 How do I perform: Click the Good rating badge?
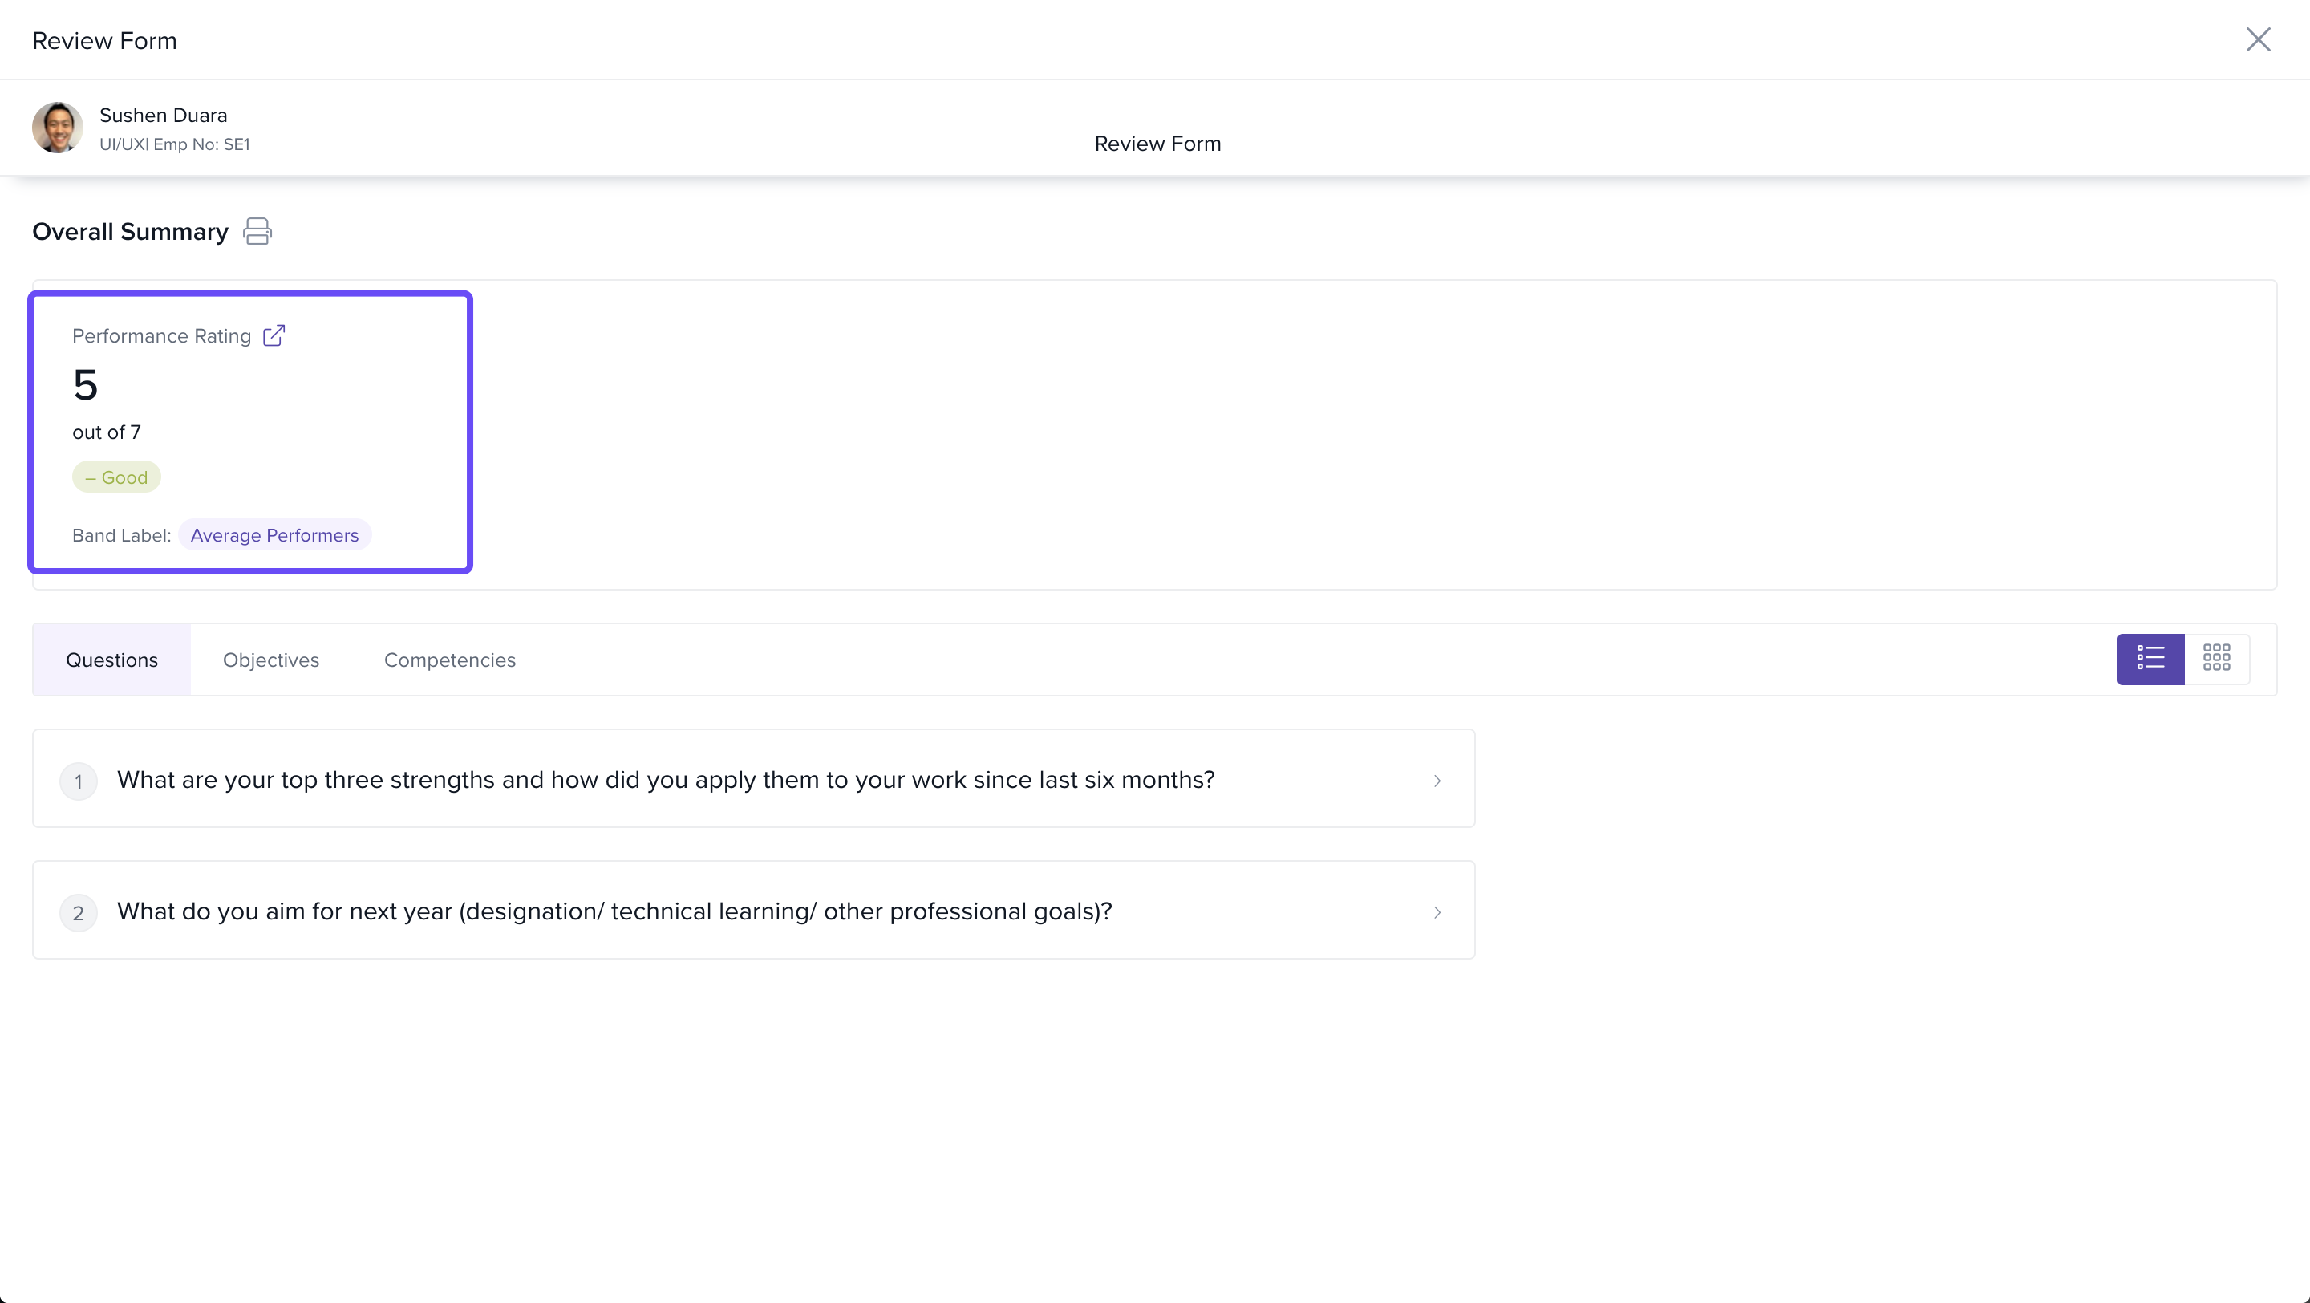click(x=116, y=477)
